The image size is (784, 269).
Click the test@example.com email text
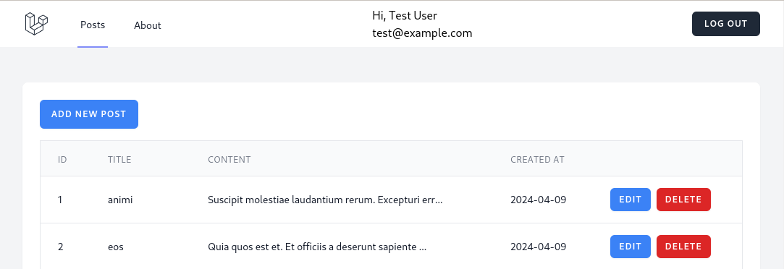422,33
